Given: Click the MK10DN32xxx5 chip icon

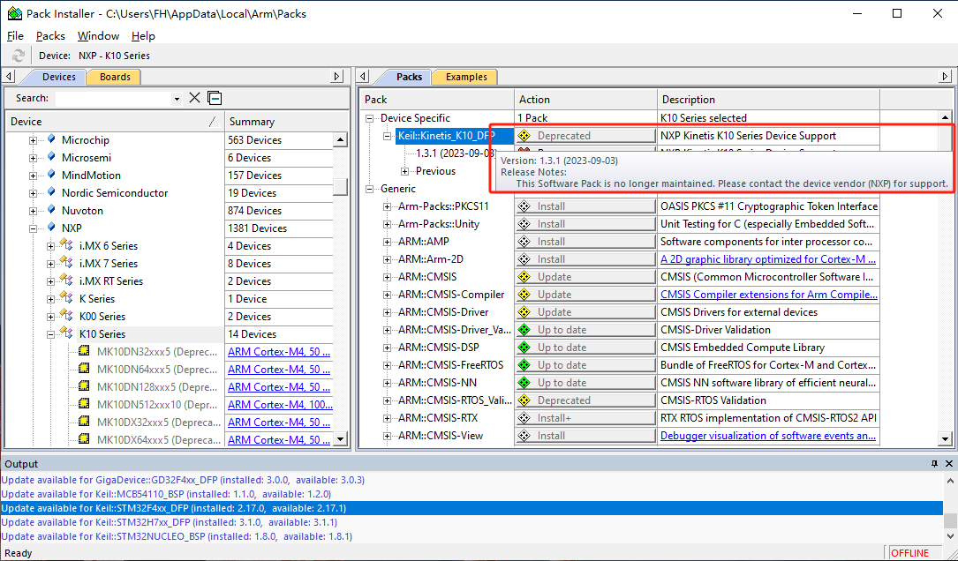Looking at the screenshot, I should tap(85, 351).
